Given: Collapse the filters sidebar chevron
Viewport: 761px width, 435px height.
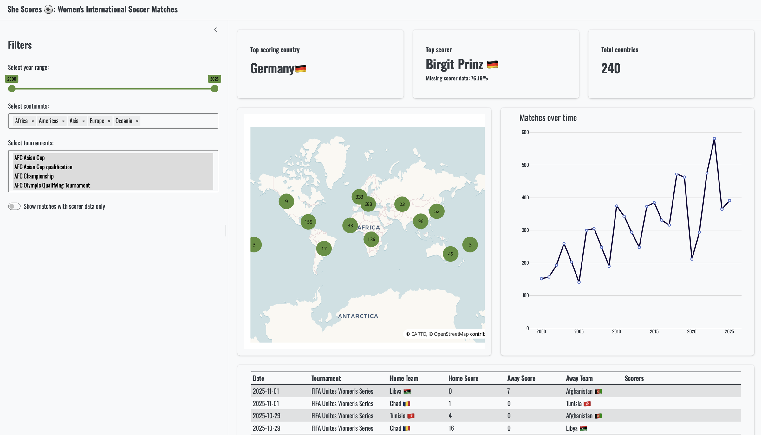Looking at the screenshot, I should 216,29.
